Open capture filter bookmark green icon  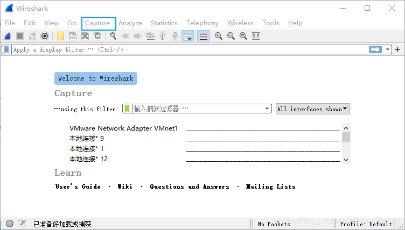pyautogui.click(x=127, y=109)
